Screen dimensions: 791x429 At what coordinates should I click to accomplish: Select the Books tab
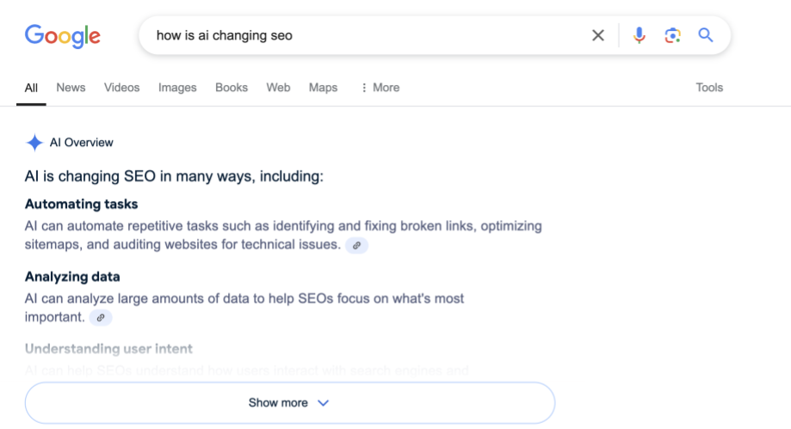click(232, 88)
